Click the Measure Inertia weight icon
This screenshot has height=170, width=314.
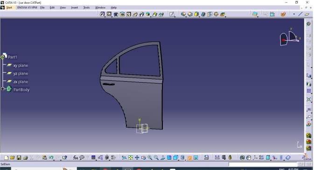[x=230, y=158]
